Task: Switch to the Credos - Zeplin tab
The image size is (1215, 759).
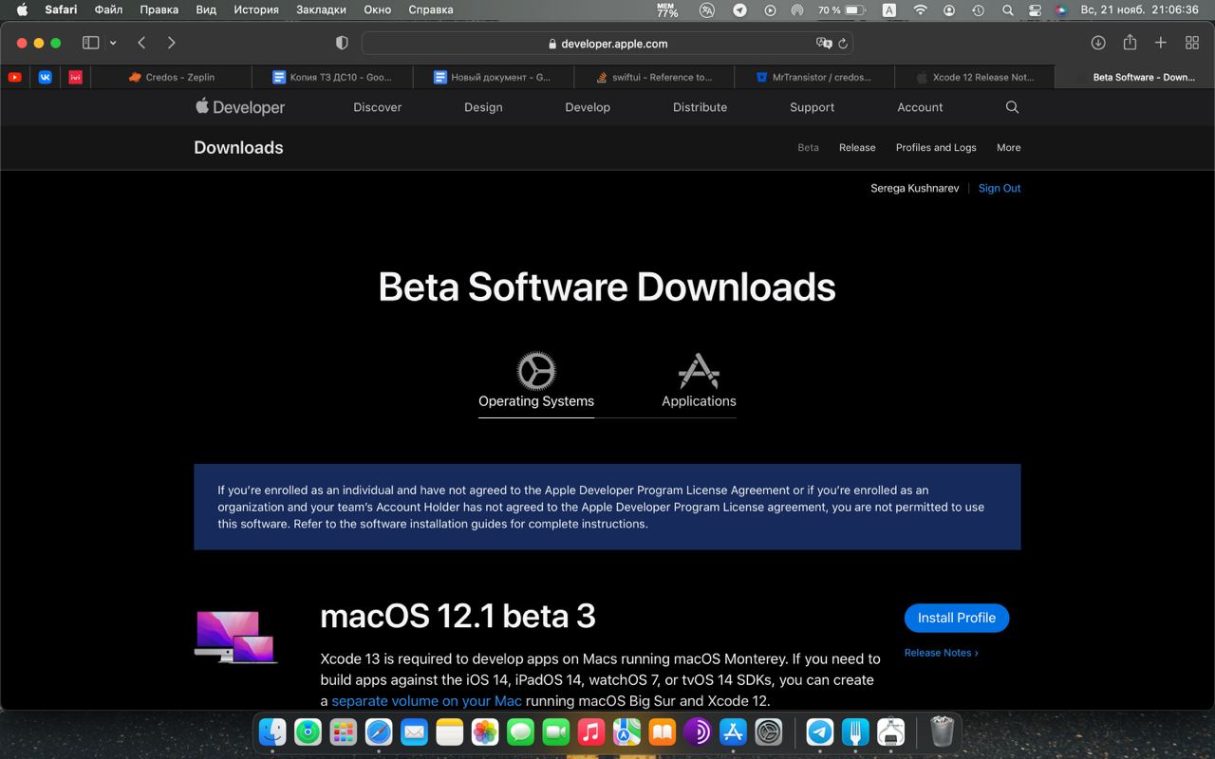Action: click(171, 77)
